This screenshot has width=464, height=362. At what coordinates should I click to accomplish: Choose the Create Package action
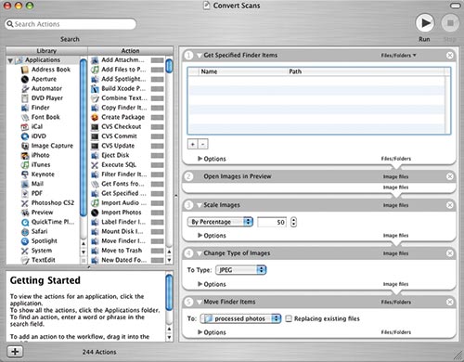point(122,117)
